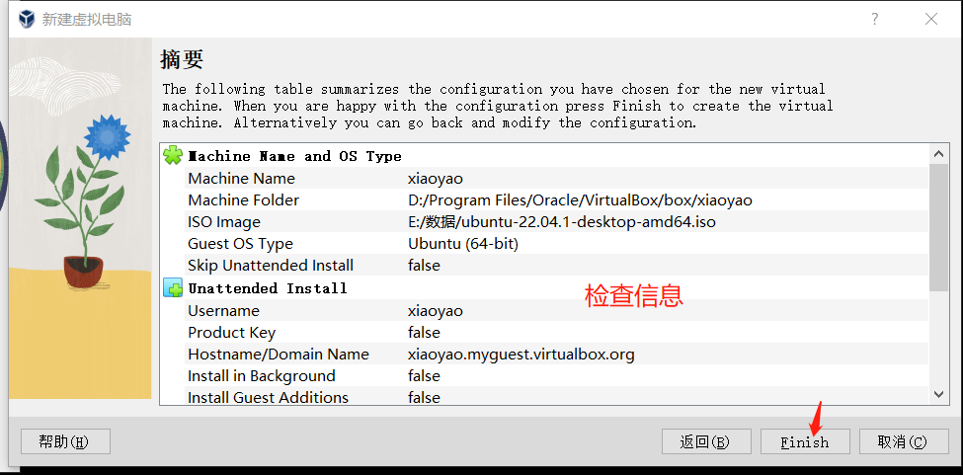The image size is (963, 475).
Task: Click the Finish button
Action: click(x=805, y=441)
